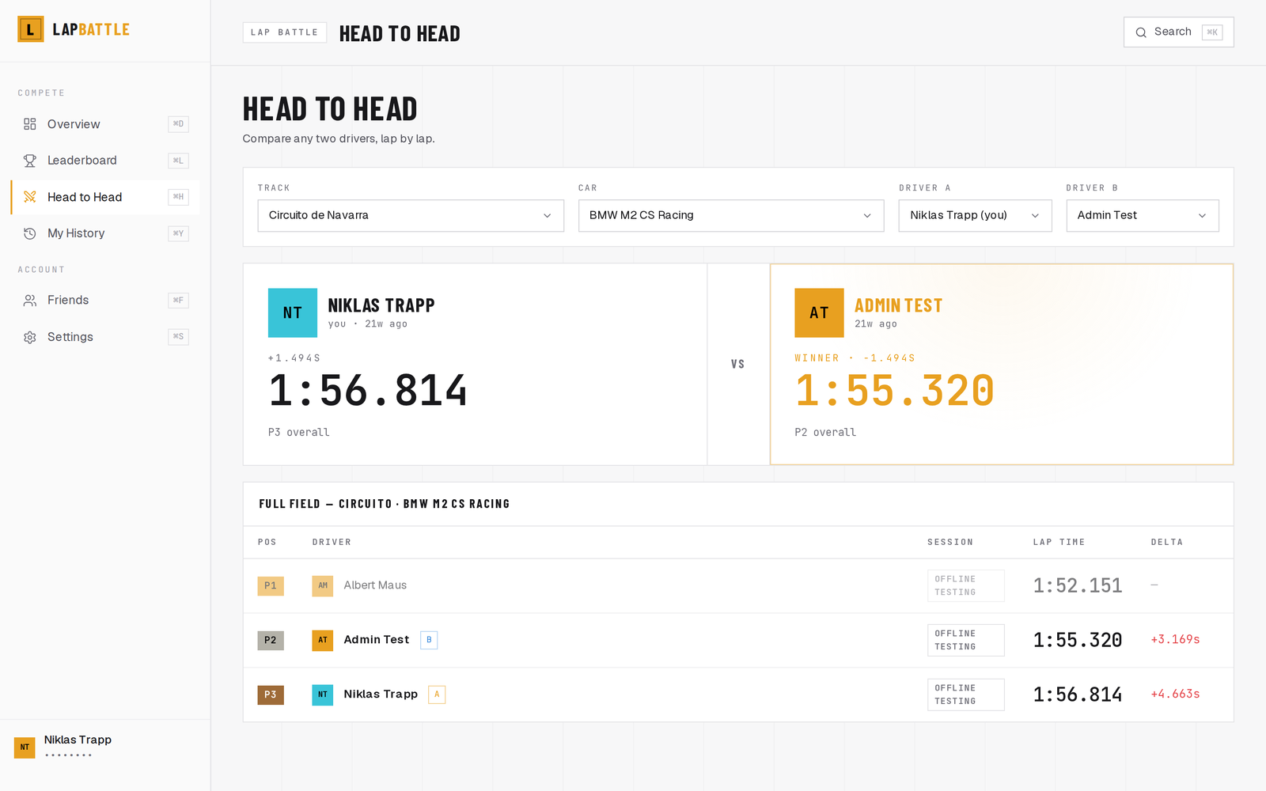Select Head to Head in the sidebar

pos(105,197)
